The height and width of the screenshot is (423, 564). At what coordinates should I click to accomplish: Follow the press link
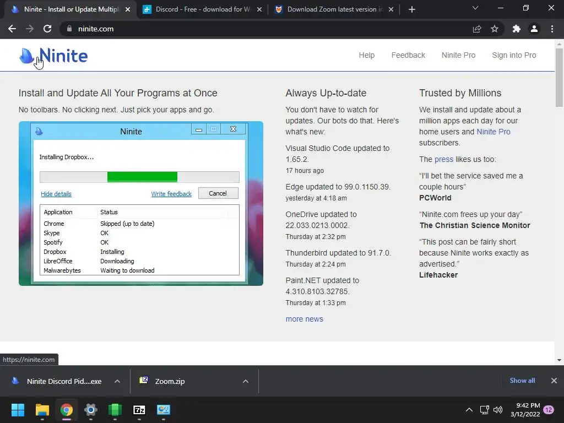coord(443,159)
